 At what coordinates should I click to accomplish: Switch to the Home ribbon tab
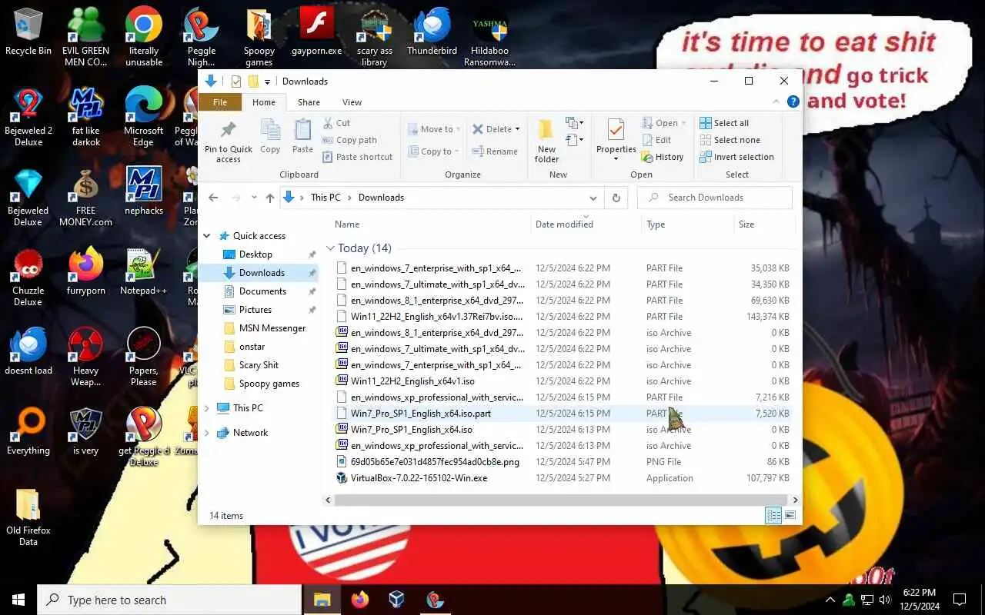click(264, 102)
